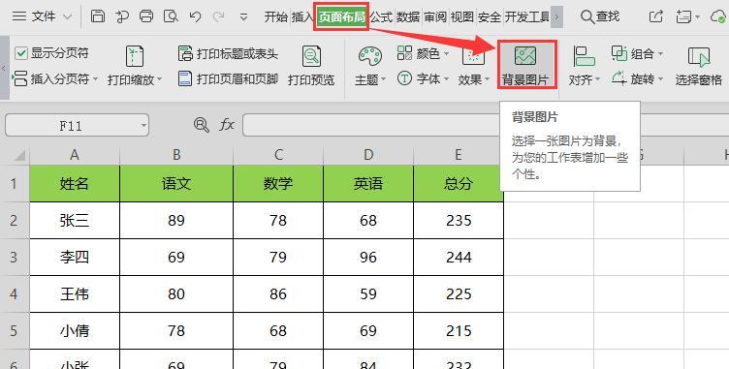The height and width of the screenshot is (369, 729).
Task: Click cell with total 235
Action: (459, 220)
